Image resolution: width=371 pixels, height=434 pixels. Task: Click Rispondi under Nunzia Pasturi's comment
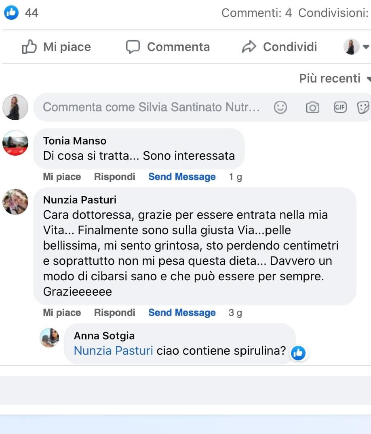(x=114, y=313)
